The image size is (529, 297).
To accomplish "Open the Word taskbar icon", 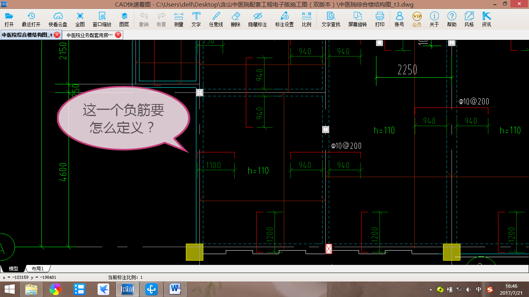I will tap(175, 289).
